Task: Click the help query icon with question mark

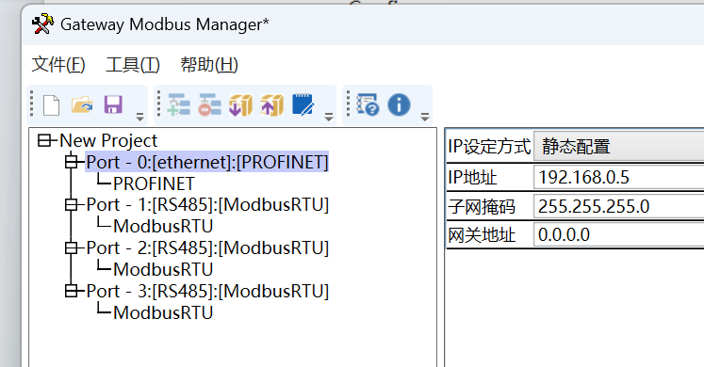Action: pos(368,104)
